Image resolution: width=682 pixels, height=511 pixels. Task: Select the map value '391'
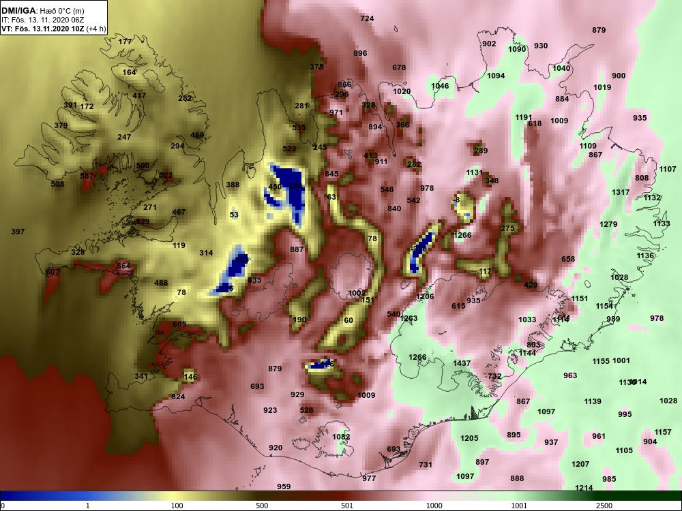click(70, 105)
